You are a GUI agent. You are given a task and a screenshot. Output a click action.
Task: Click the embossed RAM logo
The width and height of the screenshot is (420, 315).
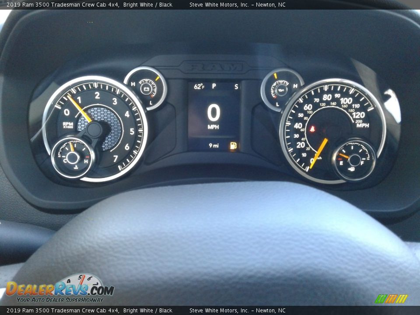click(x=213, y=67)
